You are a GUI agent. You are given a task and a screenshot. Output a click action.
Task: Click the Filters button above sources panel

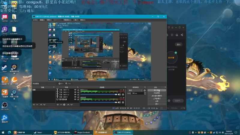(68, 84)
